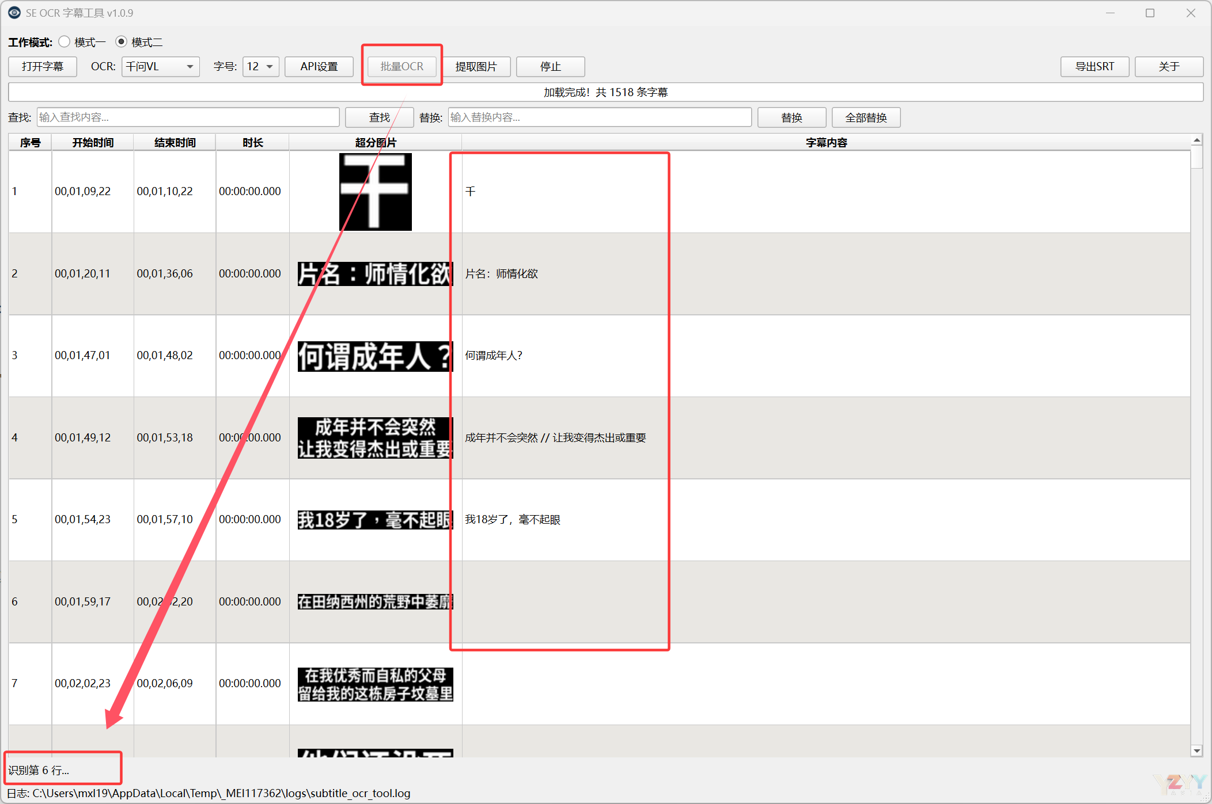Click the scrollbar up arrow

tap(1197, 140)
